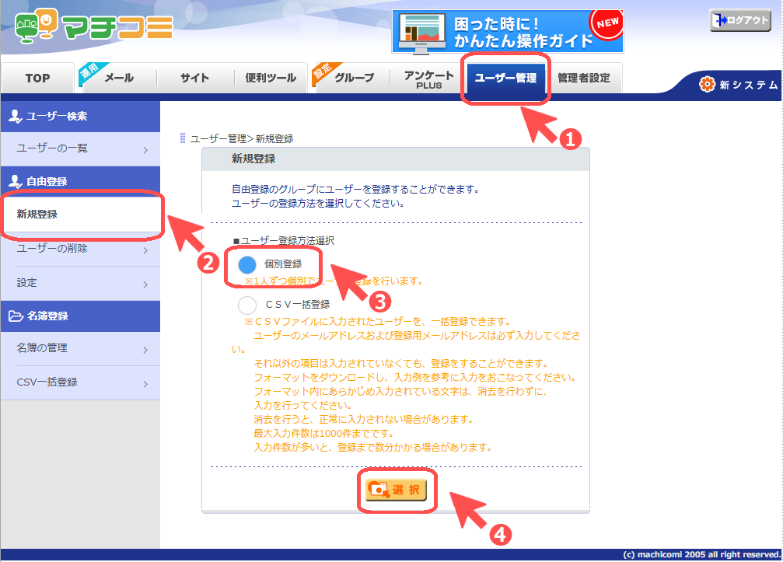Open the sidebar CSV一括登録 item
The width and height of the screenshot is (783, 562).
(80, 382)
